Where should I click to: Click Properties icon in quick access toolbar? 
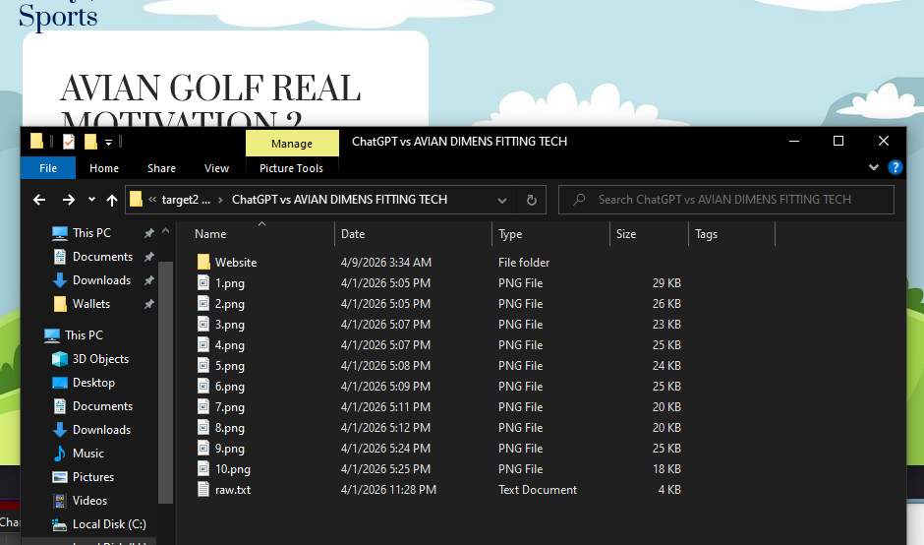click(x=68, y=142)
